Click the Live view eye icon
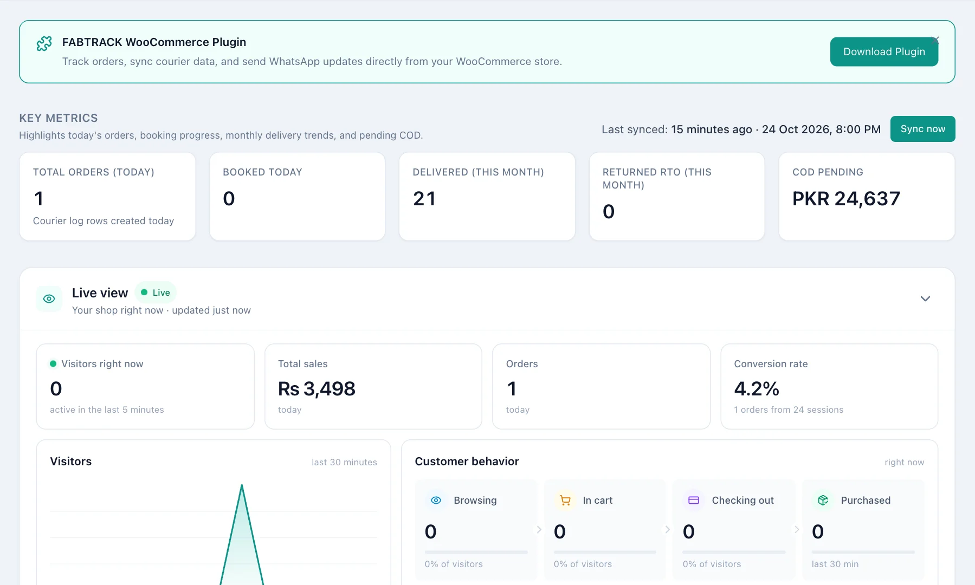Image resolution: width=975 pixels, height=585 pixels. click(x=49, y=299)
